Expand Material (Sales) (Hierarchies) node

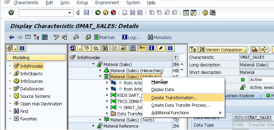100,70
